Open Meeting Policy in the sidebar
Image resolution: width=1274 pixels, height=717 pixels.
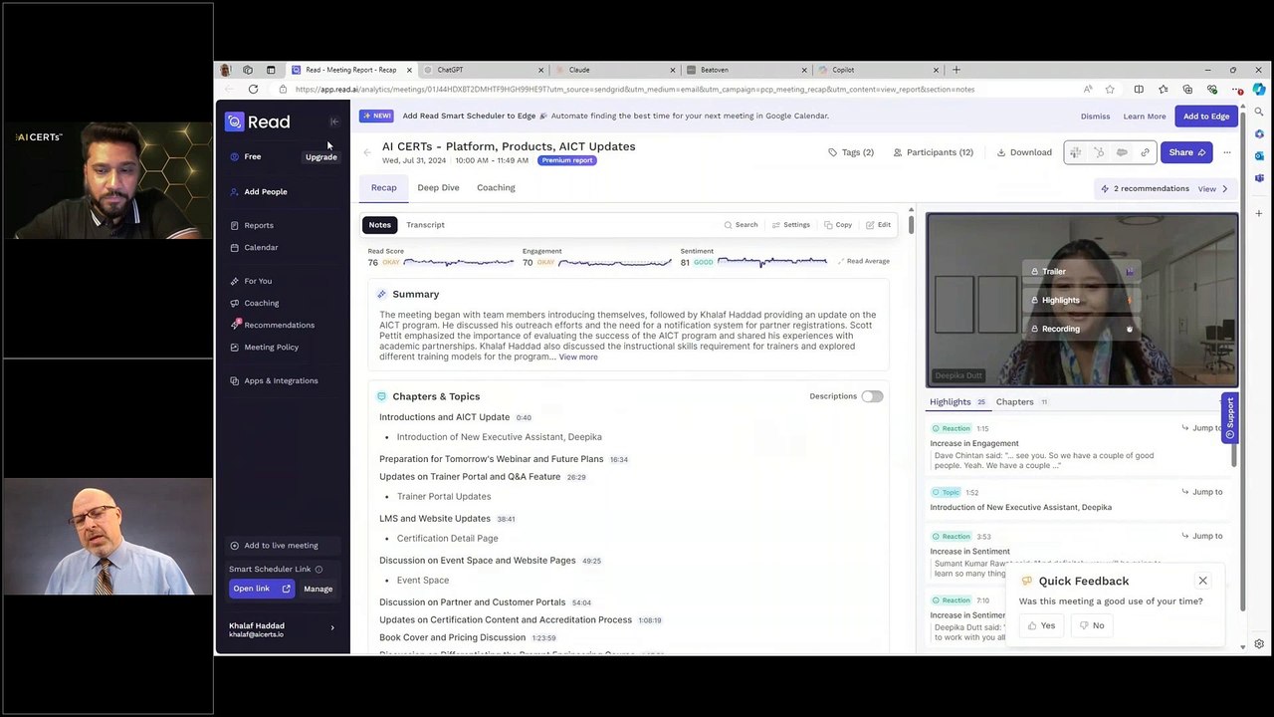tap(271, 347)
